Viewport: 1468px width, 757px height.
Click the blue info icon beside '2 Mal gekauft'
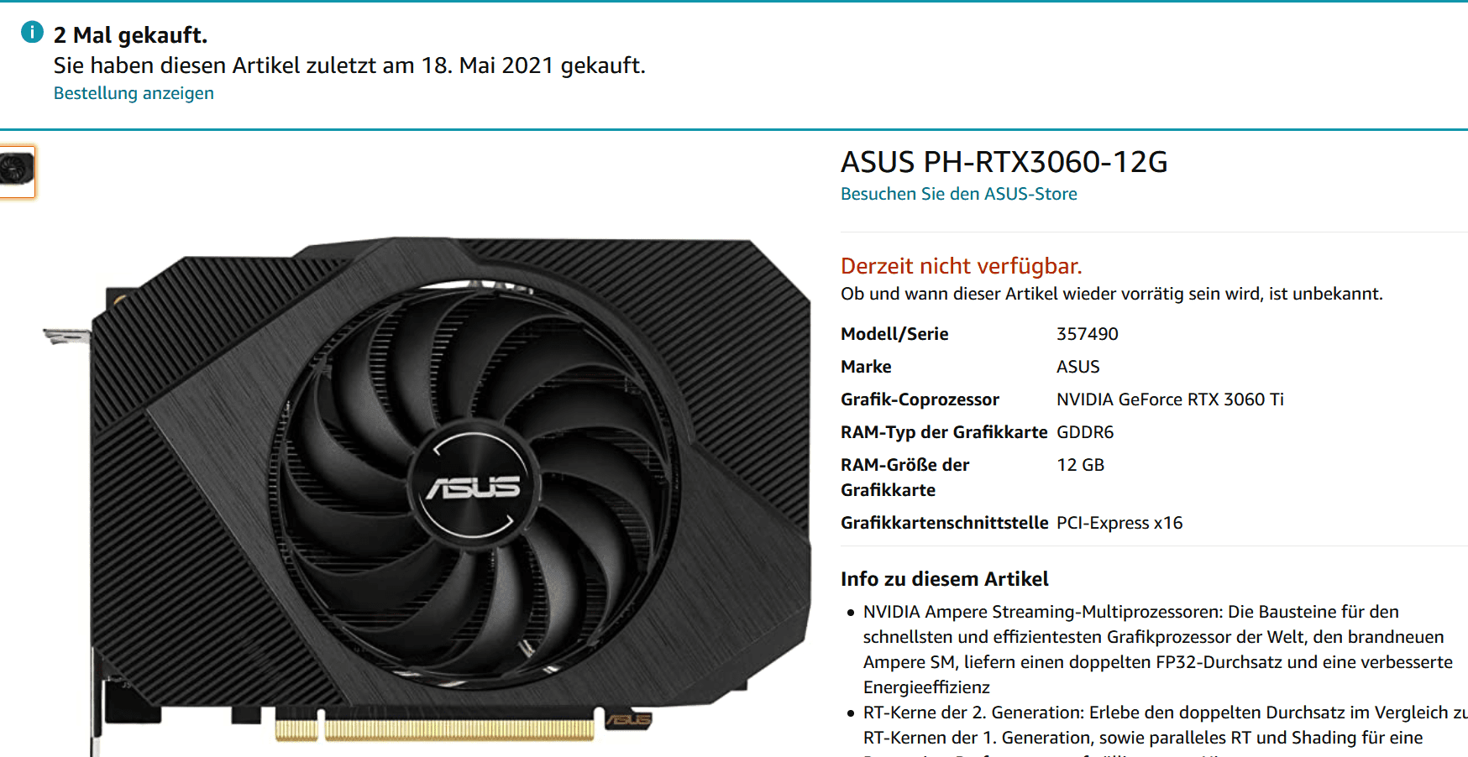coord(32,33)
